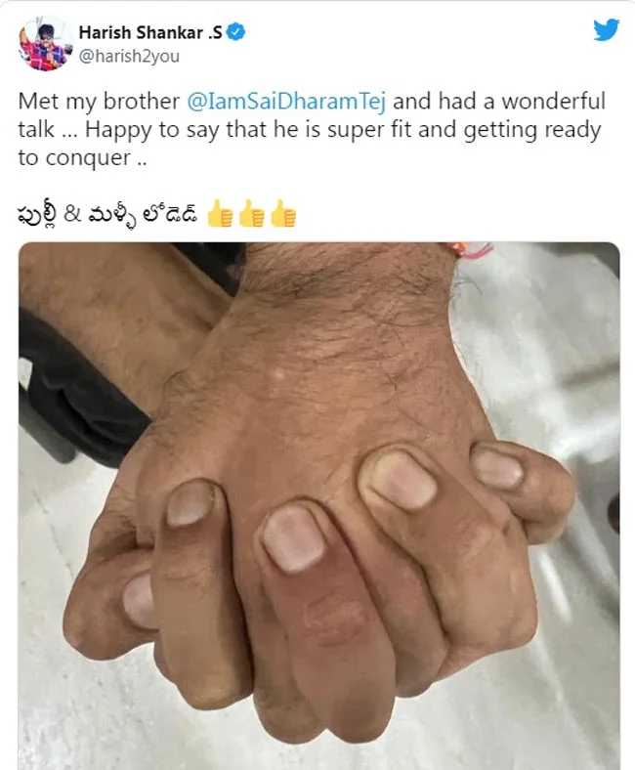
Task: Click the ampersand in the Telugu line
Action: coord(71,215)
